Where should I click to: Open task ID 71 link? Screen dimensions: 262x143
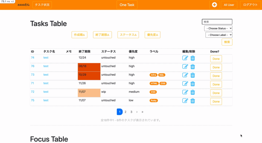click(32, 83)
